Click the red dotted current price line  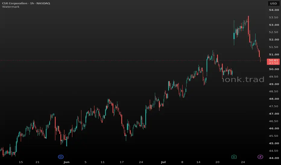(x=133, y=60)
